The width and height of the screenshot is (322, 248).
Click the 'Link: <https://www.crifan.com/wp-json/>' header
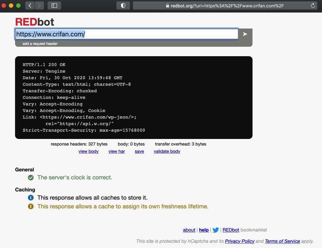pos(79,117)
